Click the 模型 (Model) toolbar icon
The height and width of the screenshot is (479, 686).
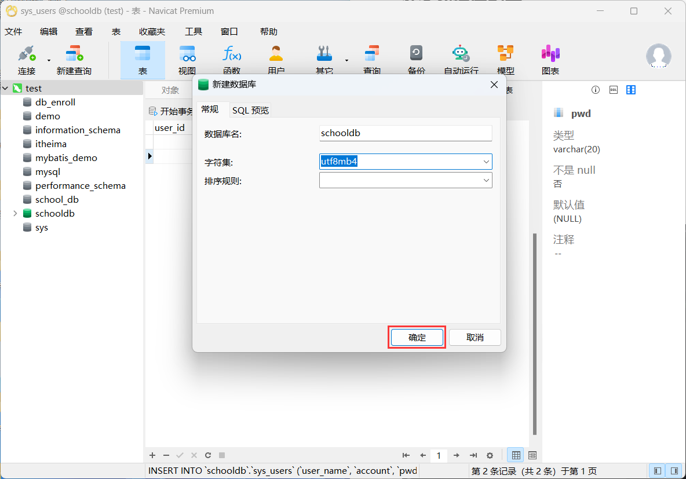505,60
